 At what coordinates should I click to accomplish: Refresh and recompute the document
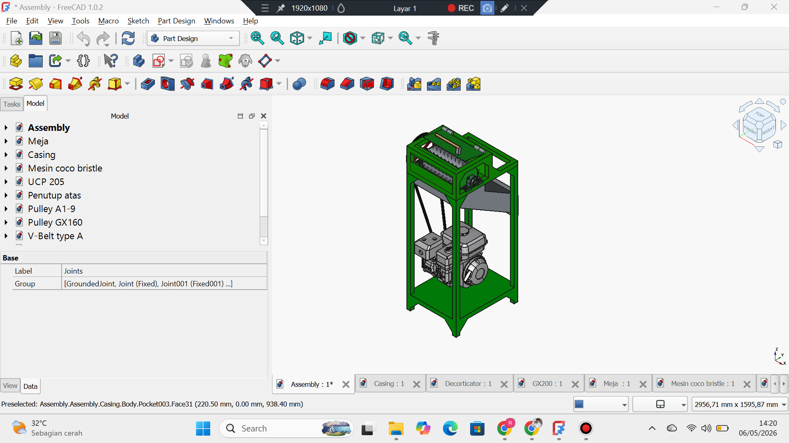click(128, 38)
